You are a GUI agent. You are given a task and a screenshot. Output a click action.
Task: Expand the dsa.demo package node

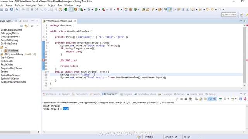tap(2, 51)
